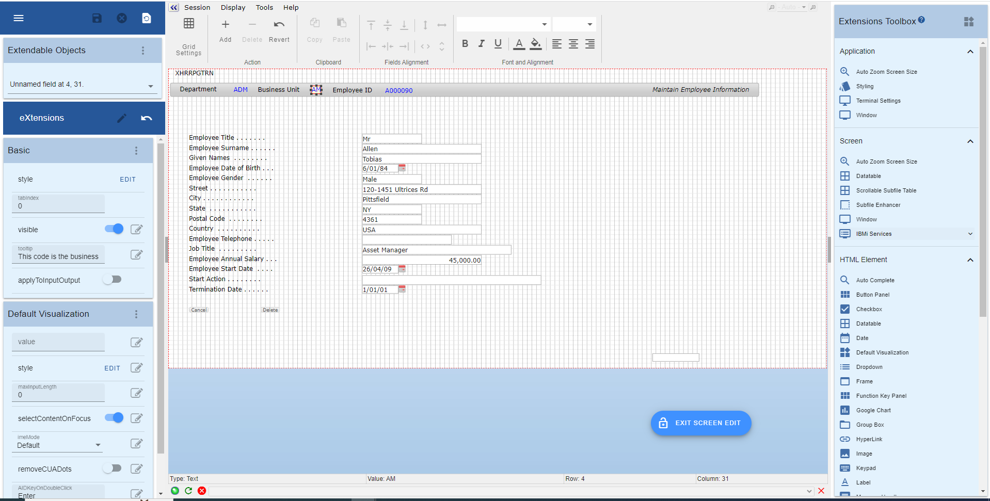
Task: Click the fill color bucket icon
Action: point(536,44)
